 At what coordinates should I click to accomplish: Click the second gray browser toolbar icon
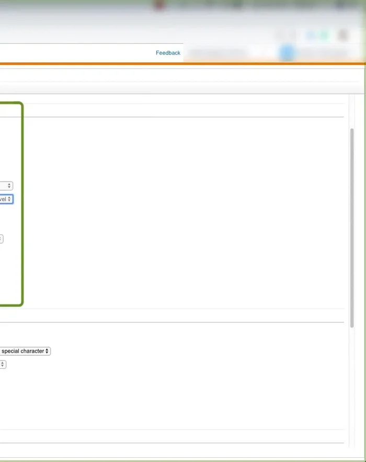[x=292, y=35]
